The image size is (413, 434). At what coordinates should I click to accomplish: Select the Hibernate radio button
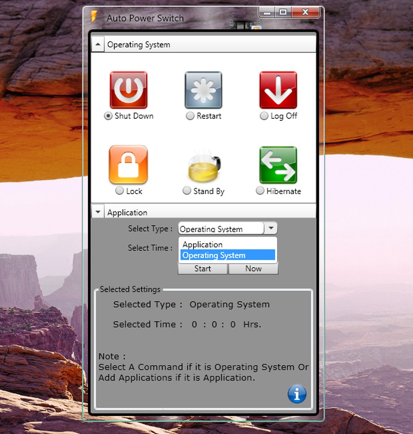point(260,190)
